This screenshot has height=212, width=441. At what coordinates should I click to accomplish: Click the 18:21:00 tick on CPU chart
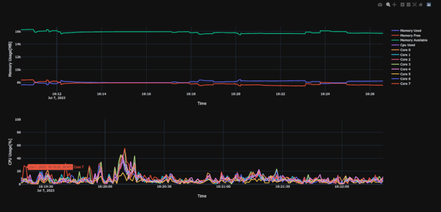pyautogui.click(x=224, y=187)
